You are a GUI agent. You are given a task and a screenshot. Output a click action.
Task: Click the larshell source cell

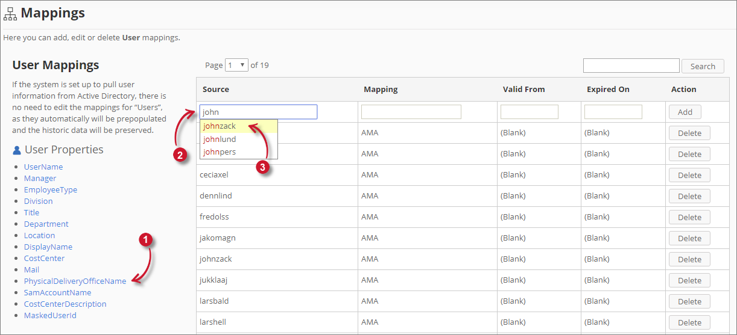[277, 322]
